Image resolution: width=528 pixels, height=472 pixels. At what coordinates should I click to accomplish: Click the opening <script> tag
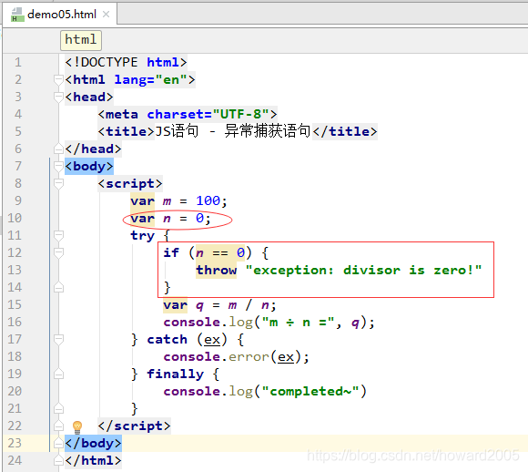coord(130,184)
